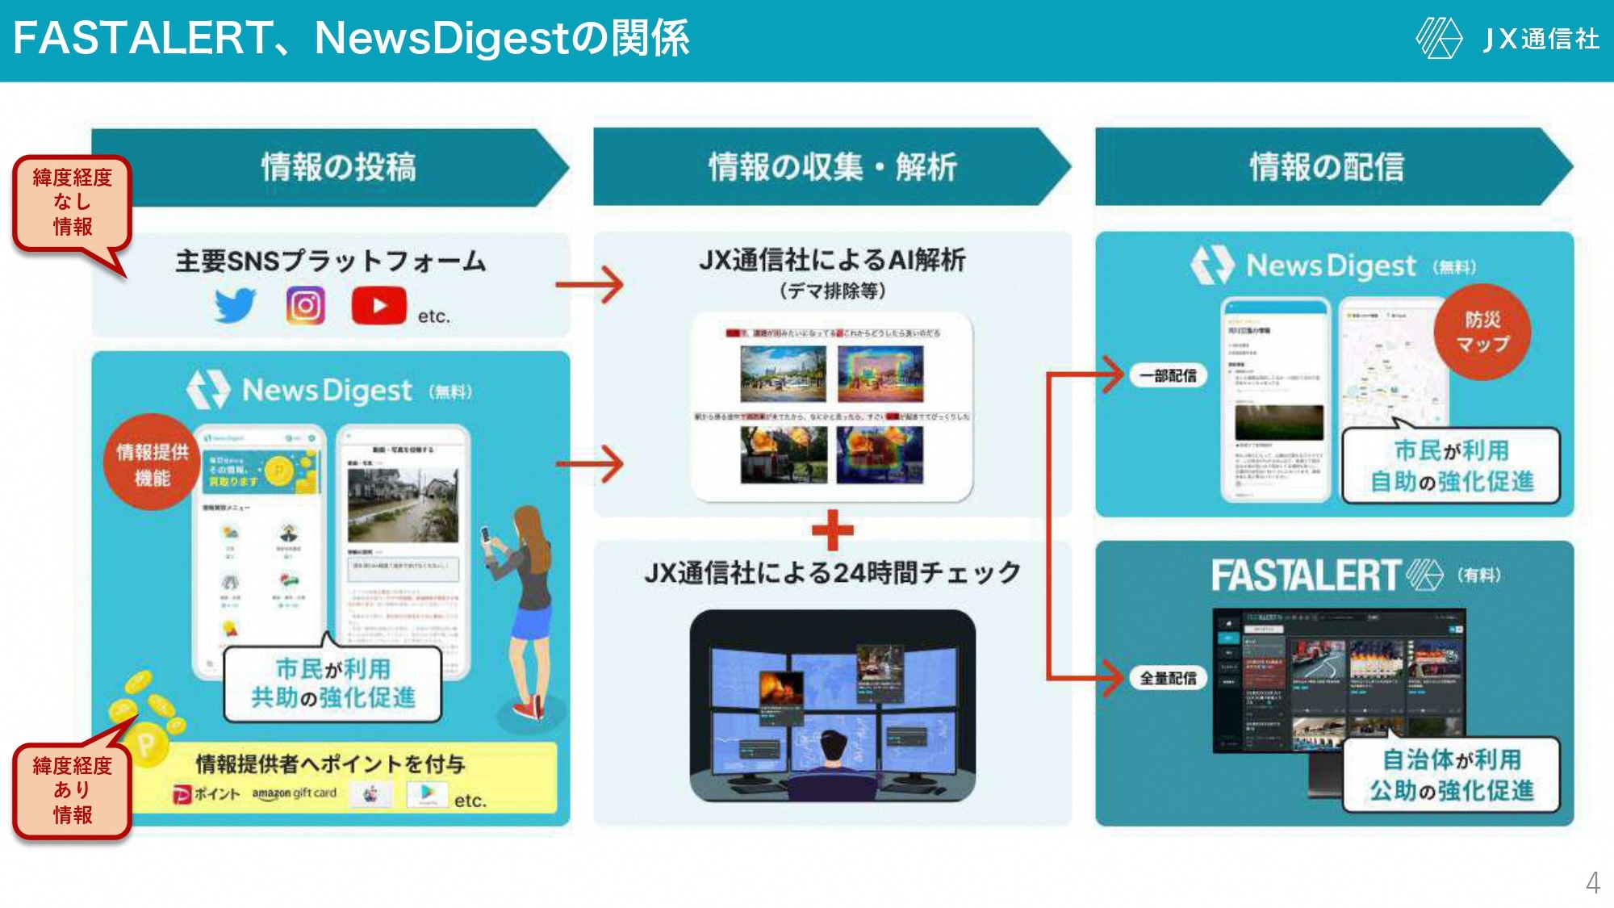1614x908 pixels.
Task: Click the 情報提供機能 red circle badge
Action: coord(152,463)
